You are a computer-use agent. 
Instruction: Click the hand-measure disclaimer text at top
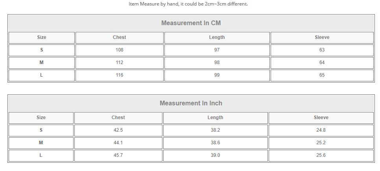pyautogui.click(x=188, y=4)
